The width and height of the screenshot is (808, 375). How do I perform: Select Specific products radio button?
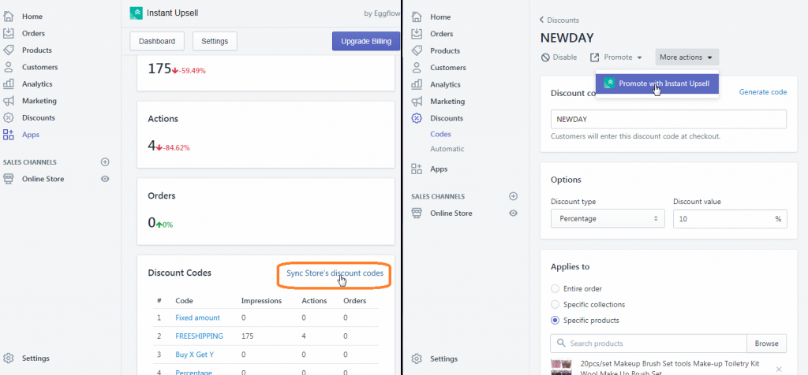555,320
